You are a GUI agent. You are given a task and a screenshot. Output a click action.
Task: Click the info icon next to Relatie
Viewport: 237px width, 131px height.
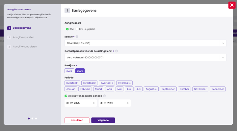77,37
